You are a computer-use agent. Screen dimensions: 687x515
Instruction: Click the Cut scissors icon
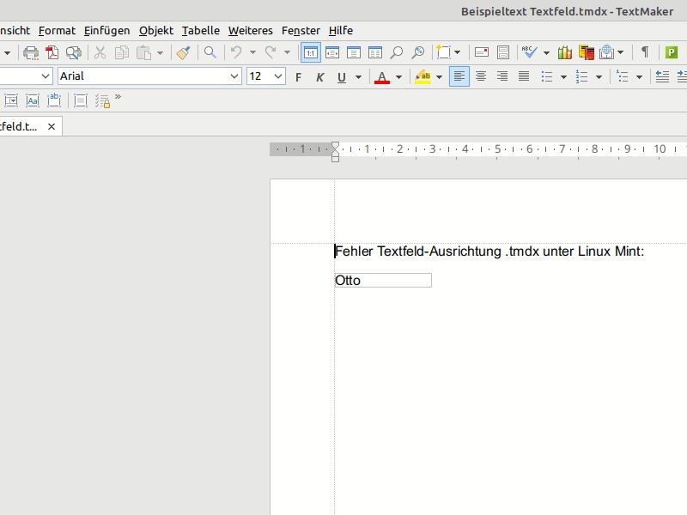point(100,53)
